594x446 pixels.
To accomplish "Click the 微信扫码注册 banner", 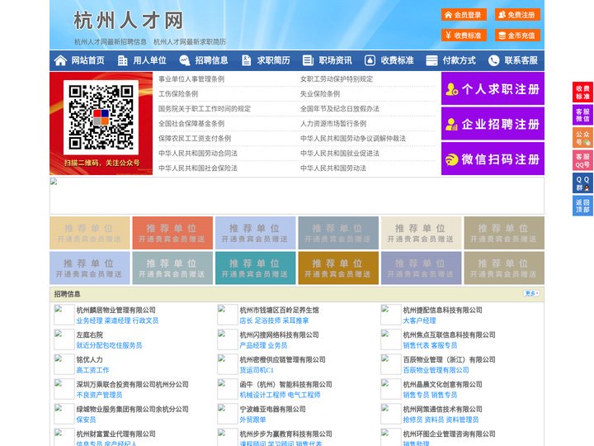I will [x=493, y=159].
